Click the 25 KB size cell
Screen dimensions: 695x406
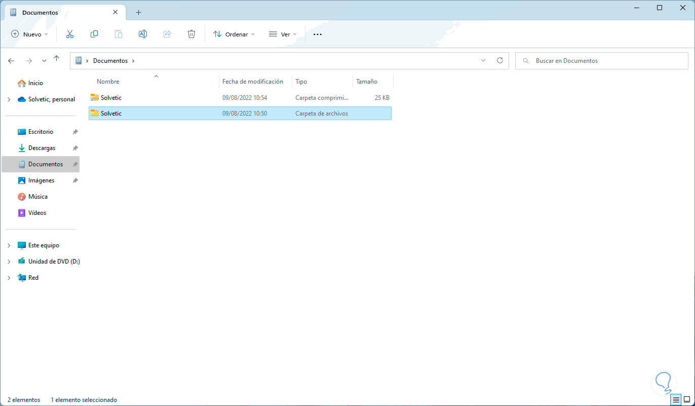tap(382, 98)
